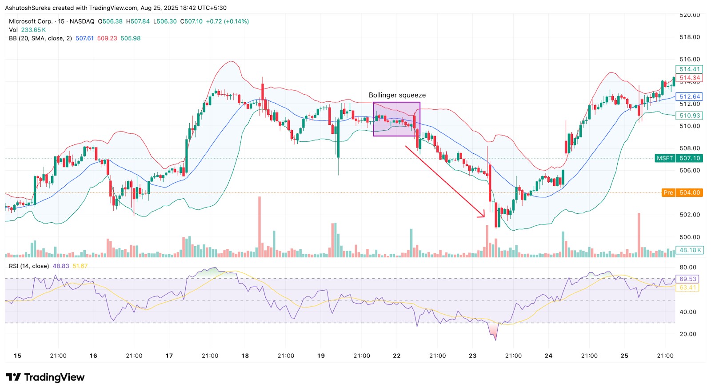
Task: Click the green 514.41 price label
Action: pyautogui.click(x=689, y=69)
